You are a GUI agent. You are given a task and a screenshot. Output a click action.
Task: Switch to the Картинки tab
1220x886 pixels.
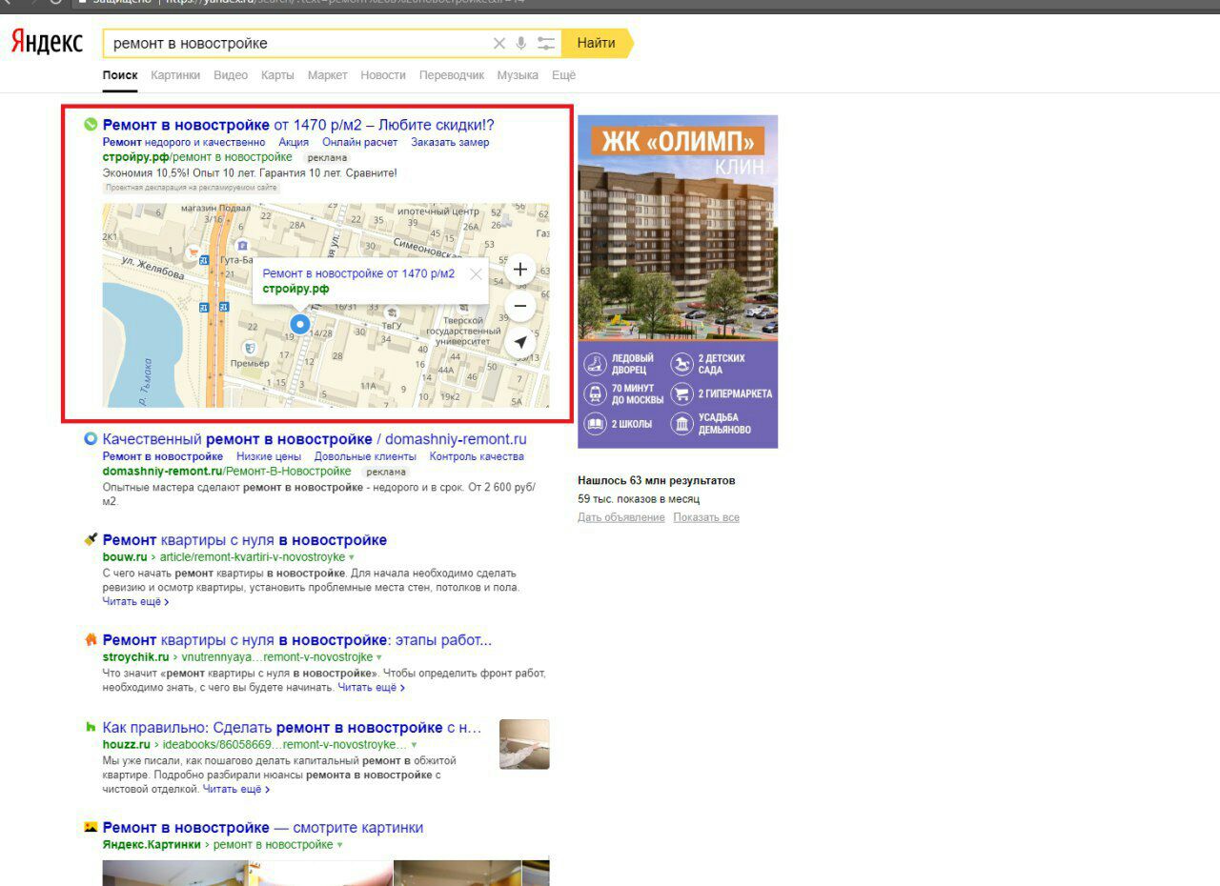coord(175,75)
